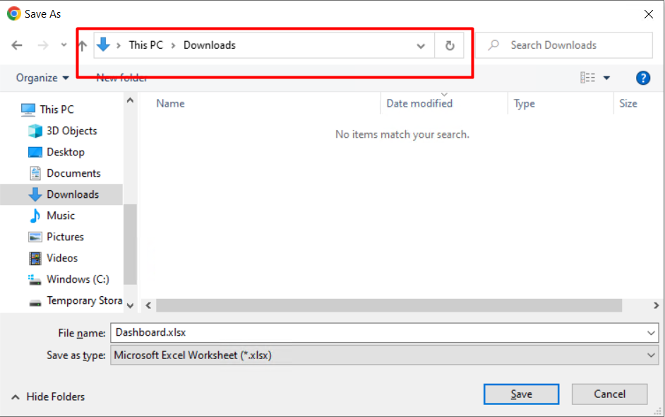The height and width of the screenshot is (417, 665).
Task: Click the horizontal scrollbar in file list
Action: pyautogui.click(x=389, y=305)
